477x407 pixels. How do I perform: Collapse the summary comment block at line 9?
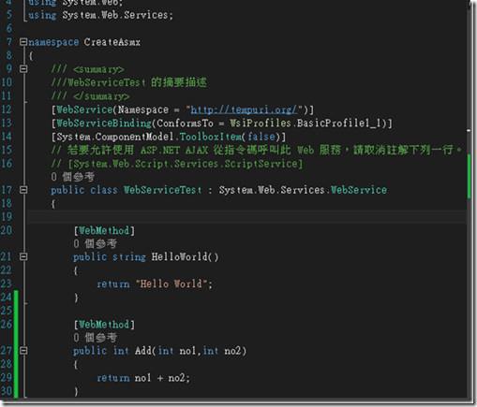pos(23,69)
